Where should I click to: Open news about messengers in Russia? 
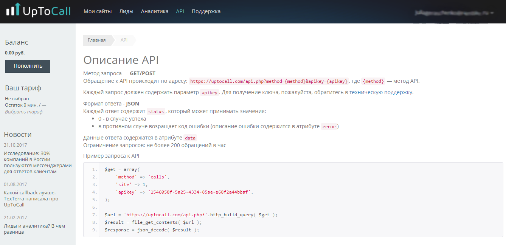coord(37,162)
